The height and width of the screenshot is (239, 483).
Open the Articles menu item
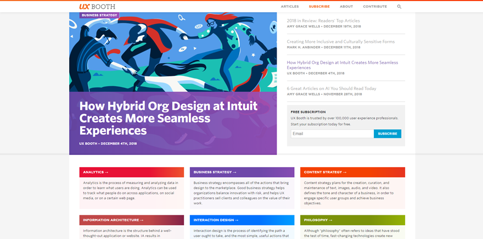[x=290, y=7]
